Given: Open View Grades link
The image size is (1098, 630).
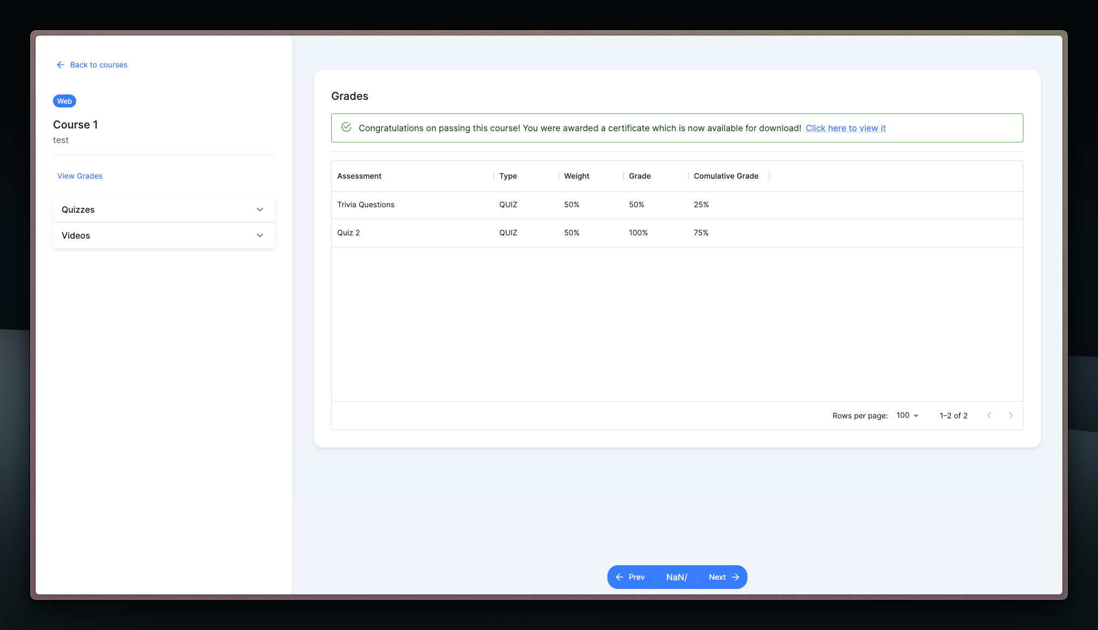Looking at the screenshot, I should [x=80, y=176].
